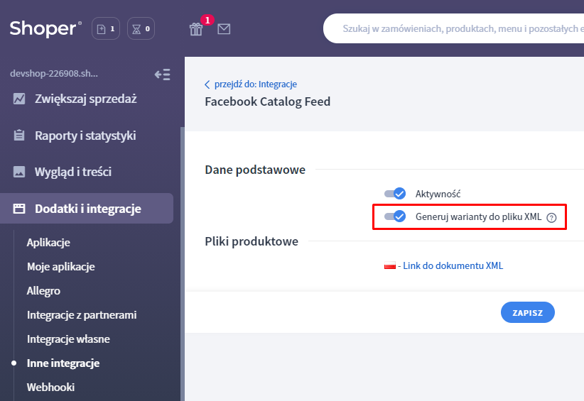
Task: Collapse Dodatki i integracje section
Action: point(87,209)
